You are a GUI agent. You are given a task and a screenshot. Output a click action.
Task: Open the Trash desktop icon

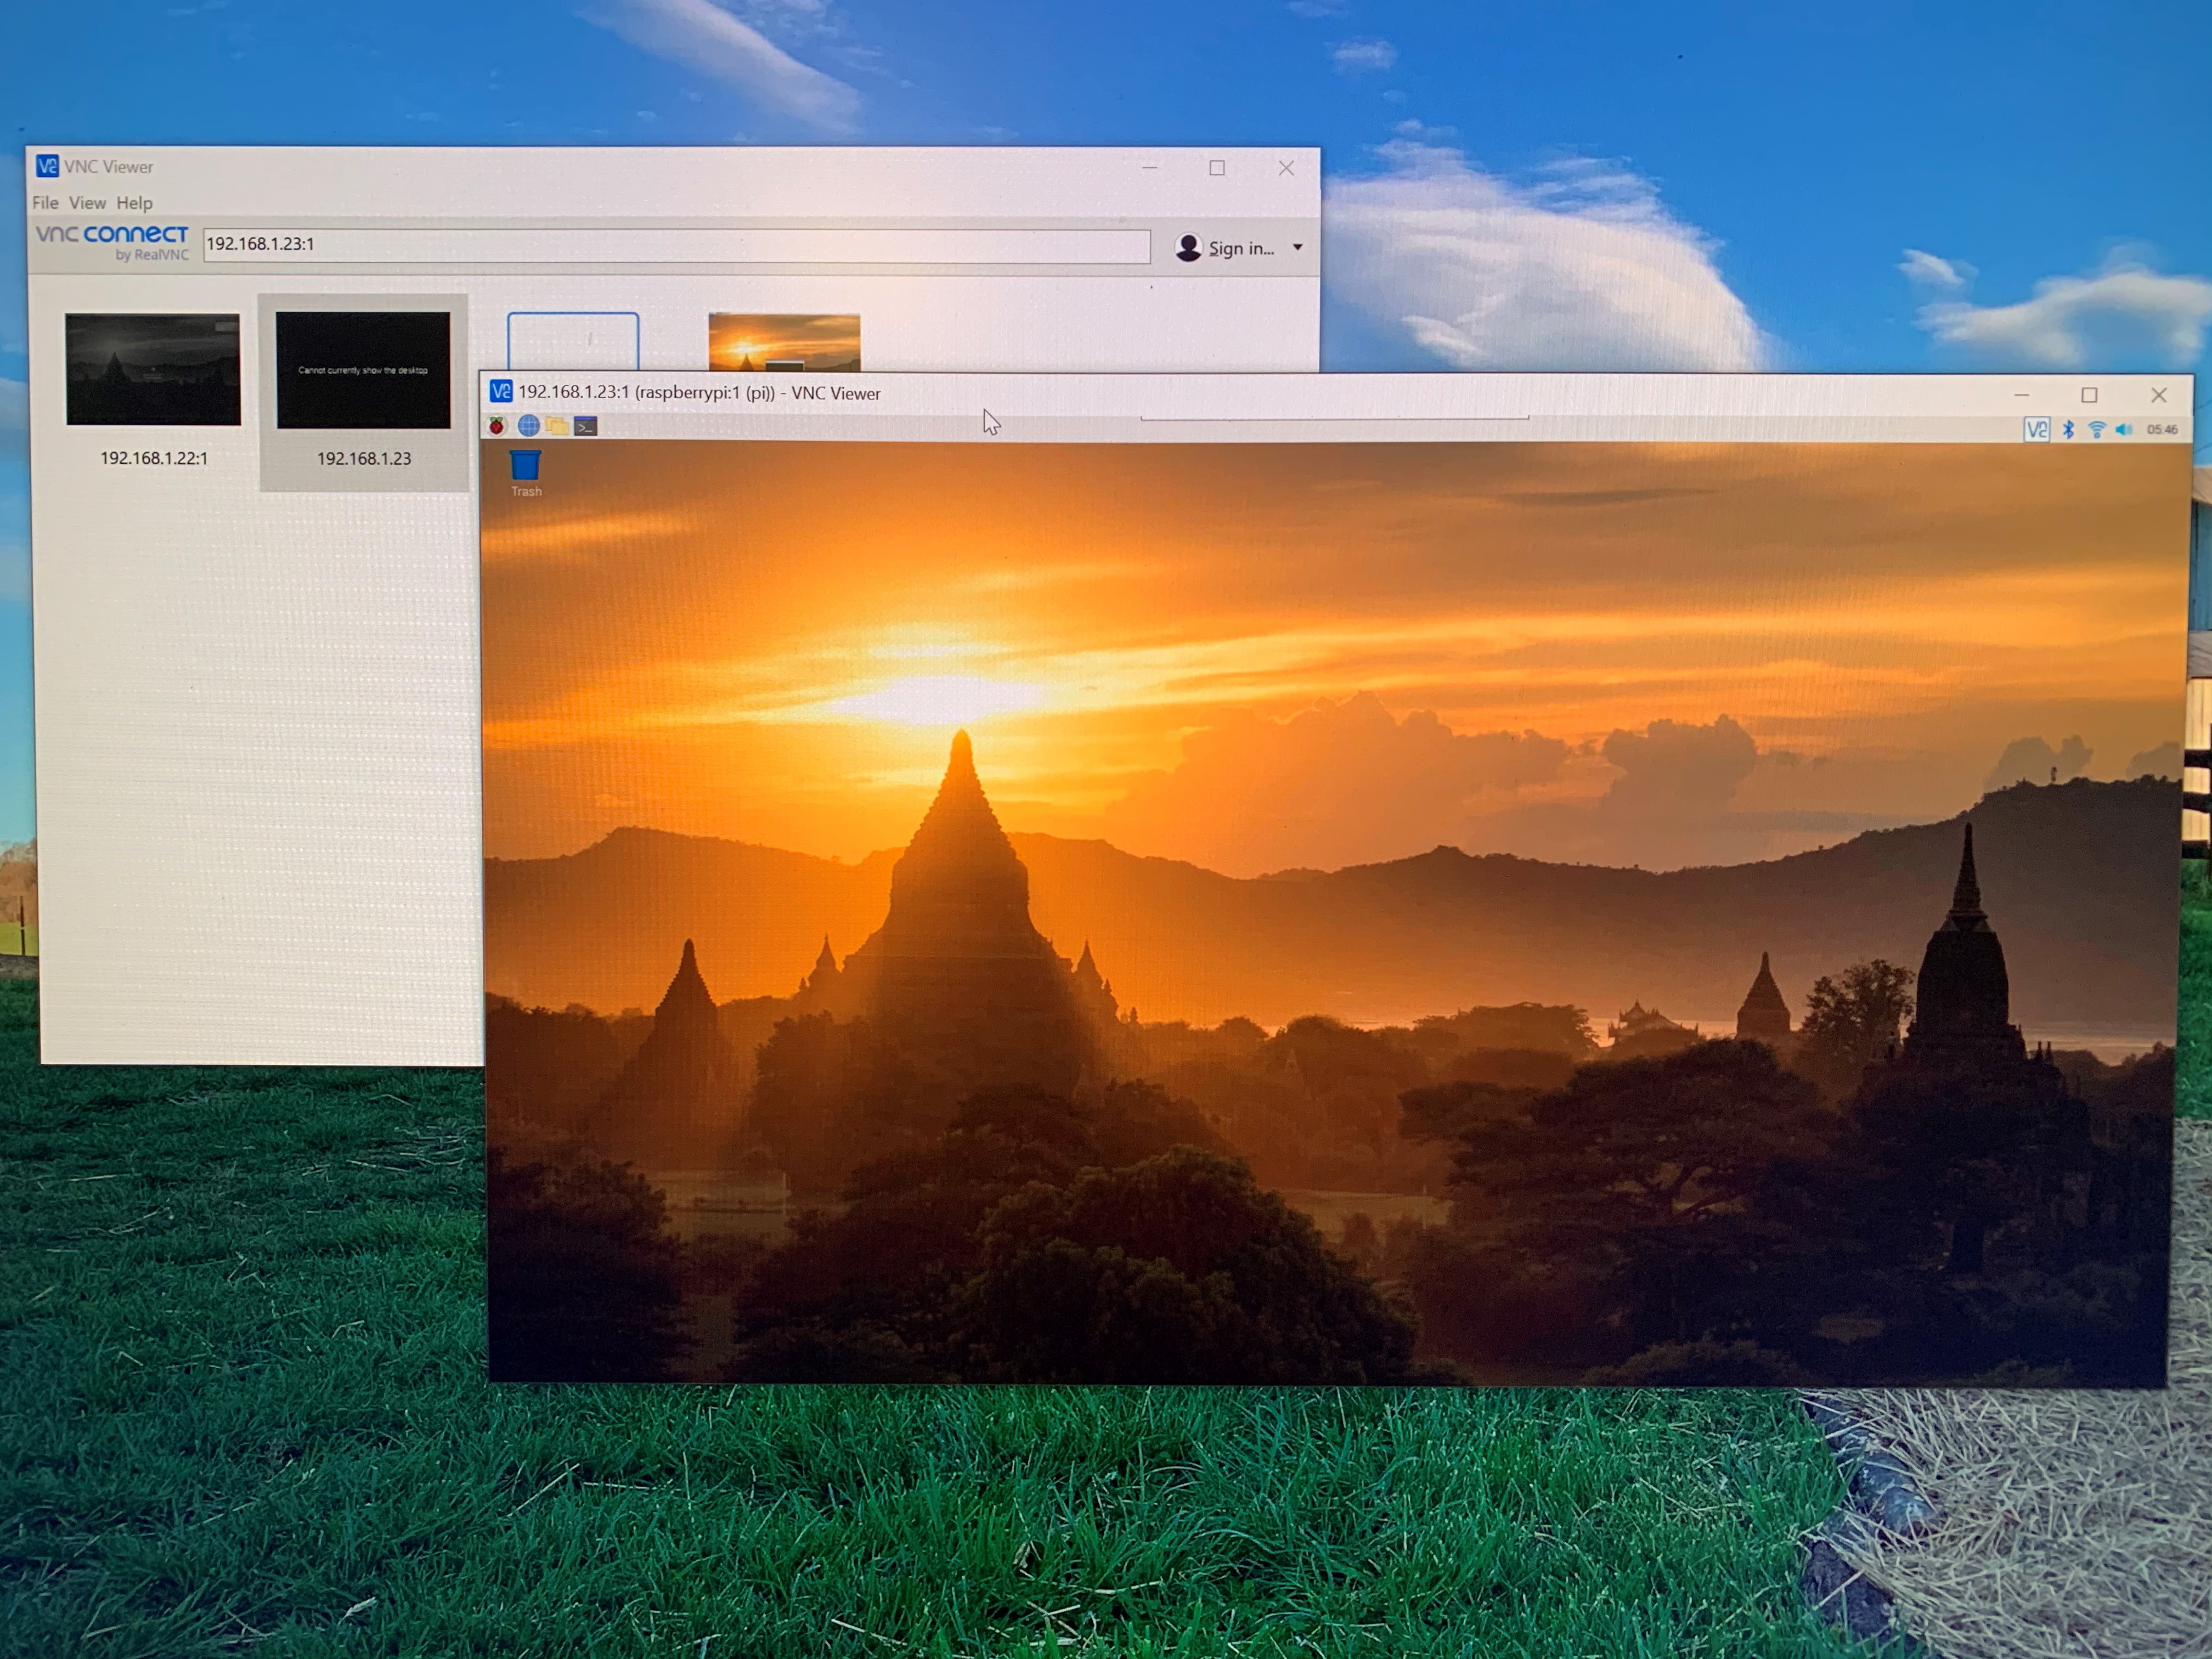(526, 473)
